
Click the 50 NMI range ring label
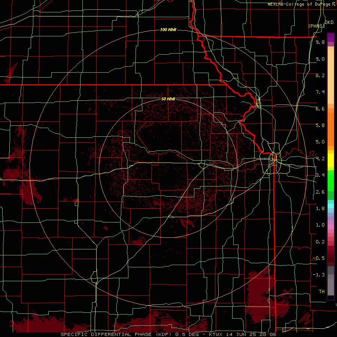point(168,99)
